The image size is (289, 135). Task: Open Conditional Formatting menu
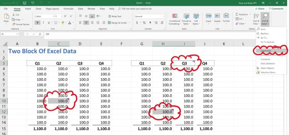[x=174, y=19]
